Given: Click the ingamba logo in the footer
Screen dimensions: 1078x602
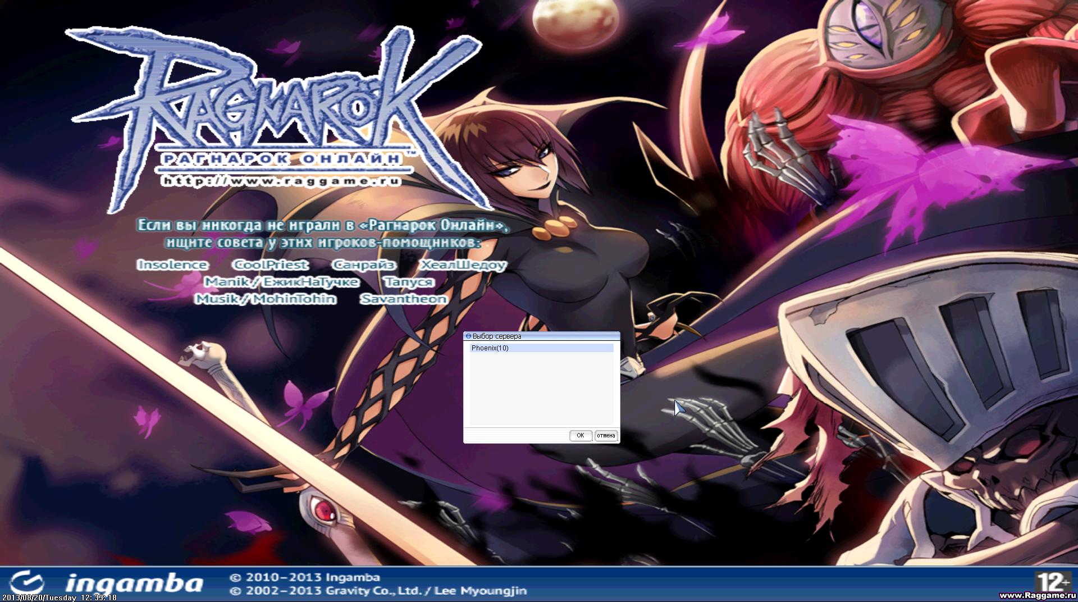Looking at the screenshot, I should (x=107, y=583).
